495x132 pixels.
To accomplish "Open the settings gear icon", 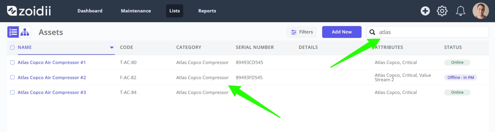I will pos(442,11).
